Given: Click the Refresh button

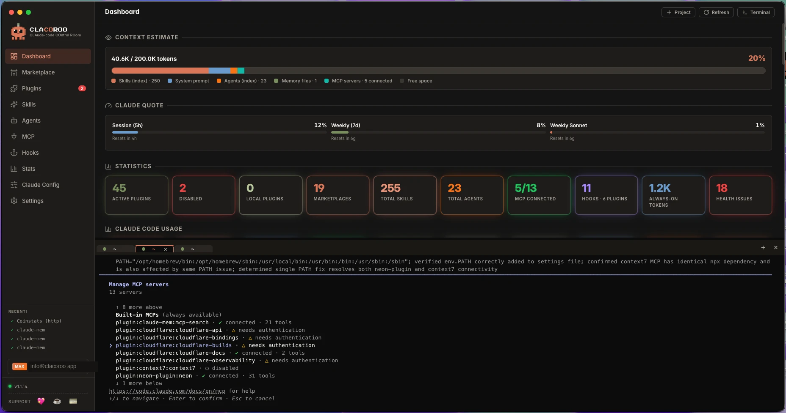Looking at the screenshot, I should [716, 12].
